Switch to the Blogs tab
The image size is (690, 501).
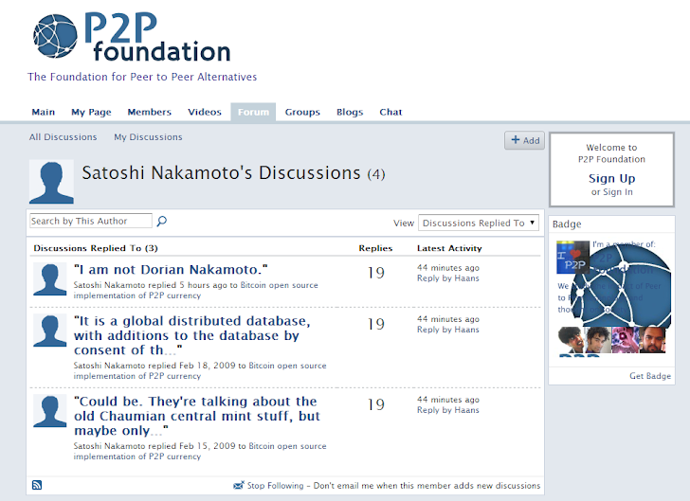coord(350,112)
